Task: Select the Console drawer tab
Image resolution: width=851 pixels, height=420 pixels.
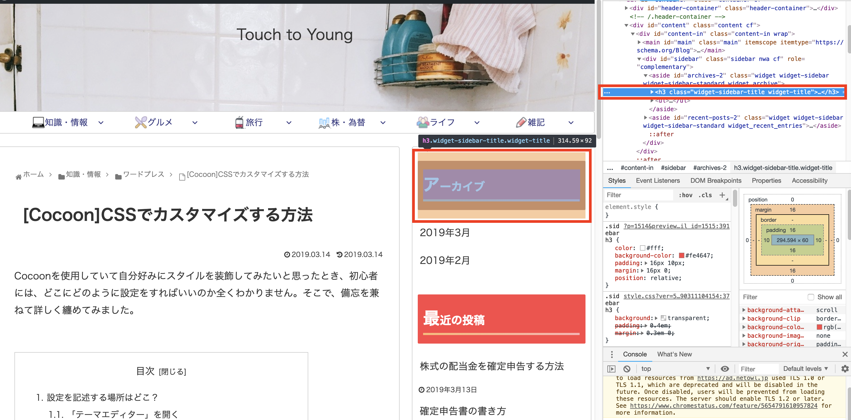Action: pos(635,354)
